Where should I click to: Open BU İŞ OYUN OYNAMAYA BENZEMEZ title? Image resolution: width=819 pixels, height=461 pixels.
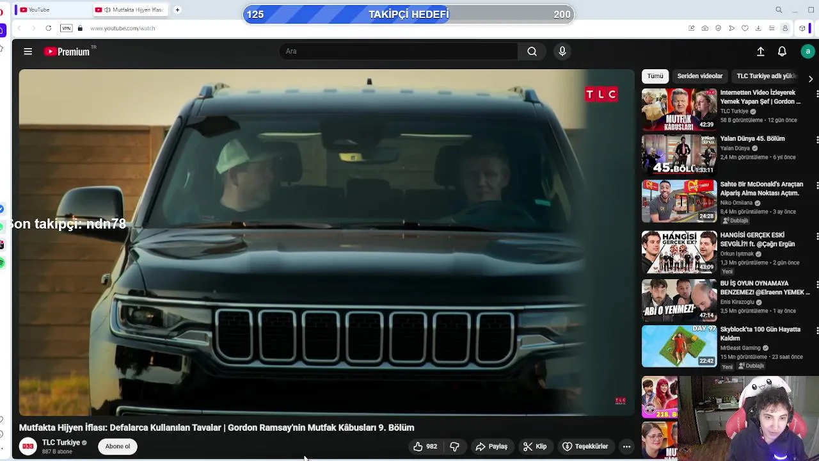(765, 287)
